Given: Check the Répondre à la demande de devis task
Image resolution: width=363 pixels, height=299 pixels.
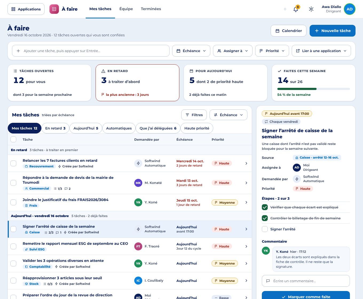Looking at the screenshot, I should (x=13, y=183).
